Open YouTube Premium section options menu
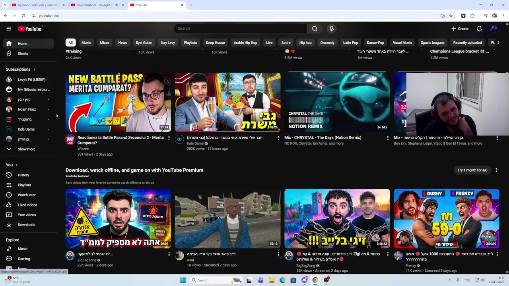Screen dimensions: 509x286 496,170
